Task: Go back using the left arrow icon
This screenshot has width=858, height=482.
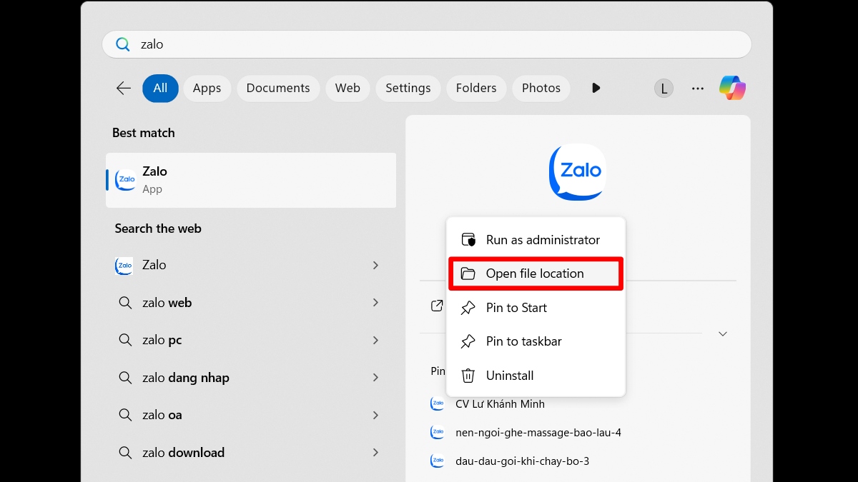Action: coord(124,88)
